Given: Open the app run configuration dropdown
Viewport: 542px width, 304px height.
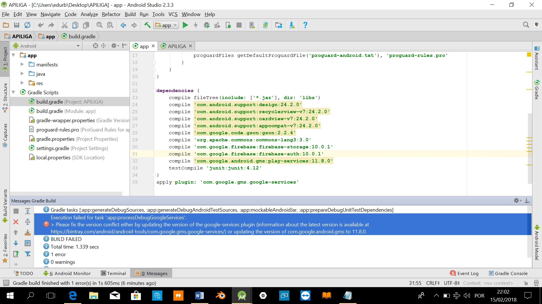Looking at the screenshot, I should pyautogui.click(x=166, y=25).
